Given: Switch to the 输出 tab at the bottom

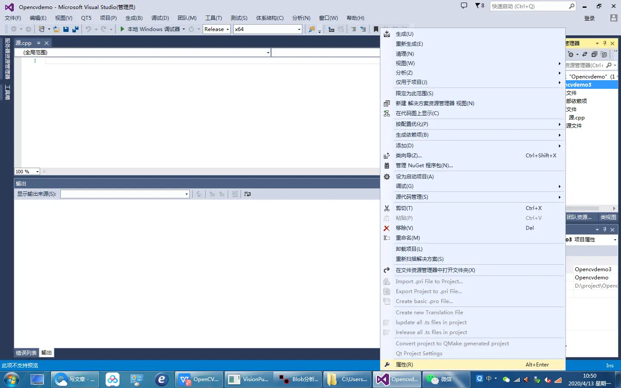Looking at the screenshot, I should click(x=47, y=353).
